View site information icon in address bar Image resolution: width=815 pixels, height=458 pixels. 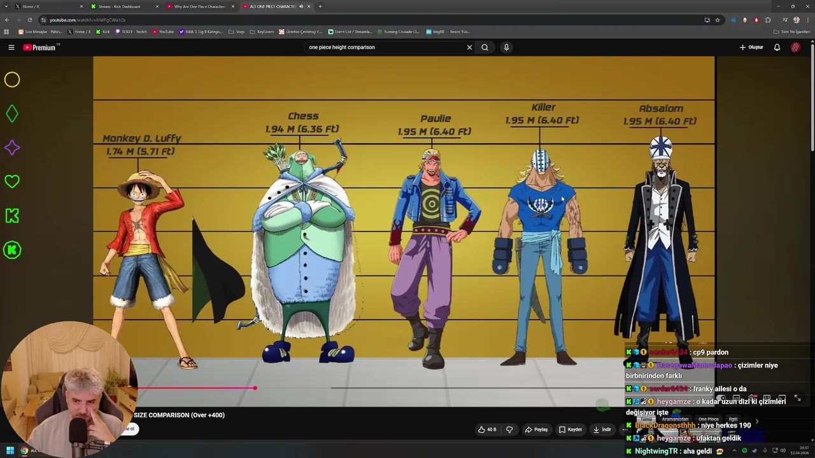[x=43, y=20]
